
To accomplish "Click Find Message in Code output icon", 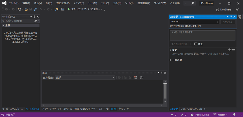I will click(119, 77).
